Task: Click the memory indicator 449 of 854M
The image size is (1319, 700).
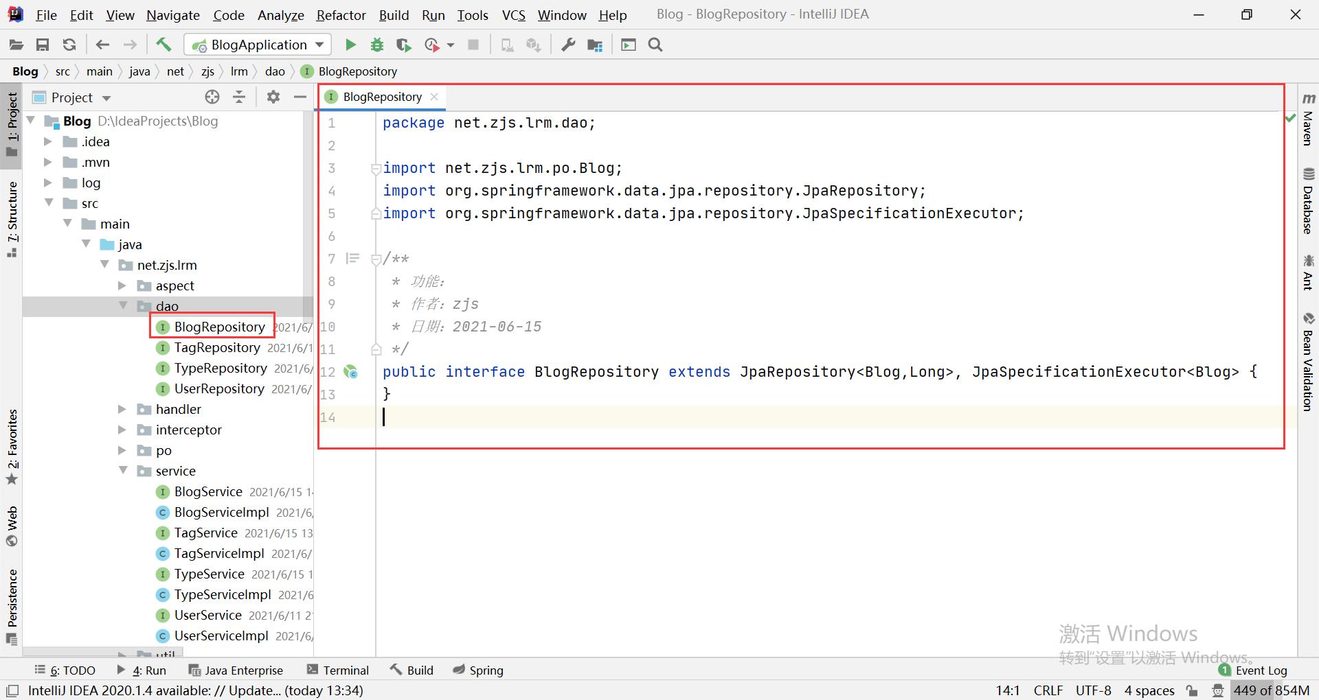Action: tap(1271, 691)
